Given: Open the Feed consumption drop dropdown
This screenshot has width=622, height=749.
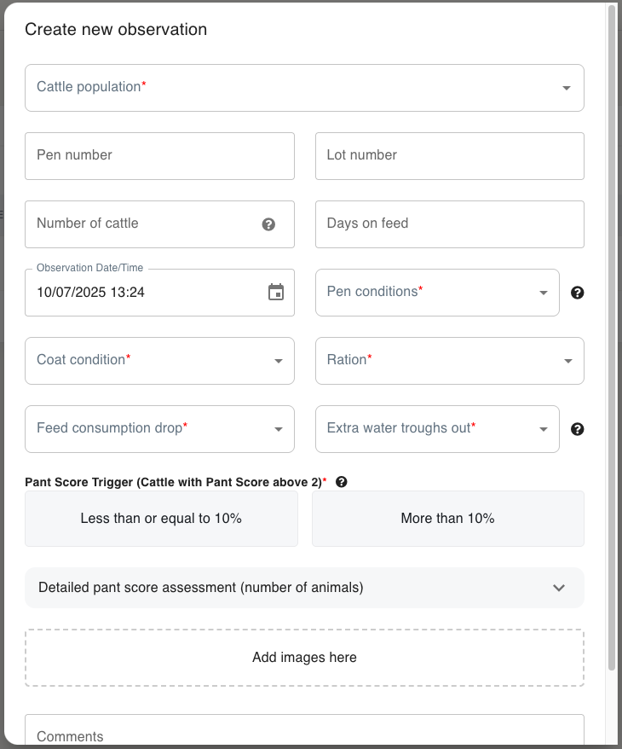Looking at the screenshot, I should pos(159,429).
